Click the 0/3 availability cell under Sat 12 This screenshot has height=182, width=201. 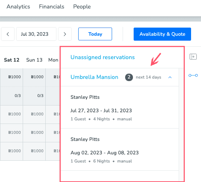[x=12, y=96]
